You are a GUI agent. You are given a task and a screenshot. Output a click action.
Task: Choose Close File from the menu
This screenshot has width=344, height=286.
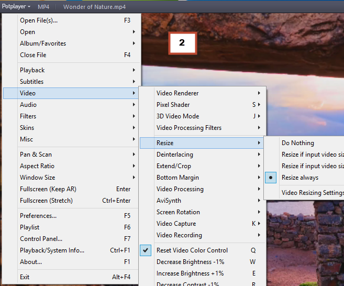pos(71,55)
